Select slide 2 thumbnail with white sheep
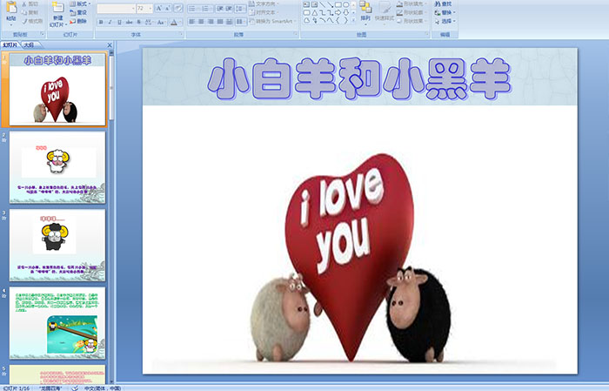Viewport: 609px width, 391px height. pyautogui.click(x=57, y=167)
